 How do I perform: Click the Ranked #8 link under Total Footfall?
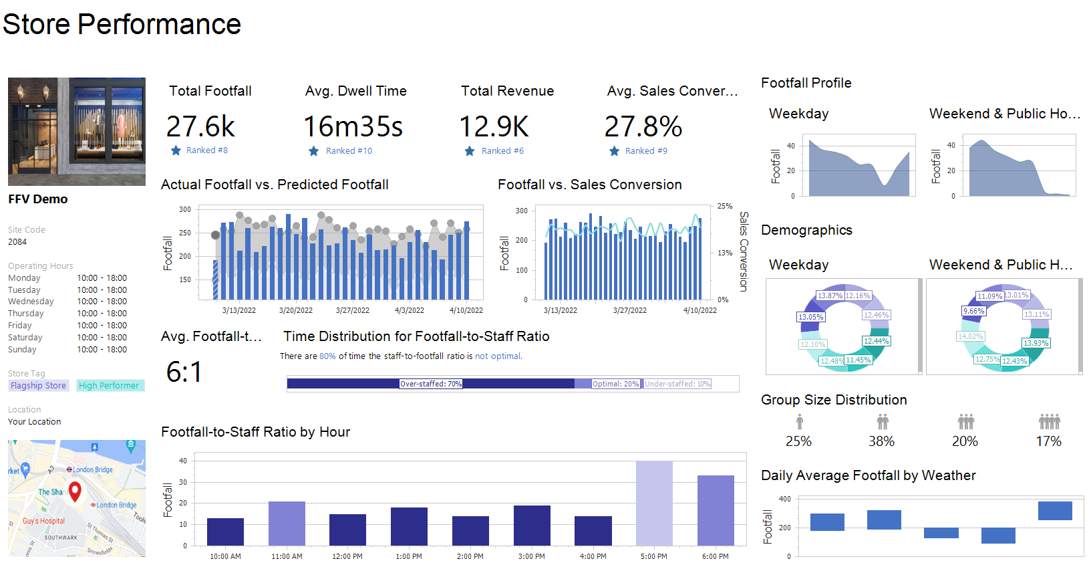coord(206,150)
